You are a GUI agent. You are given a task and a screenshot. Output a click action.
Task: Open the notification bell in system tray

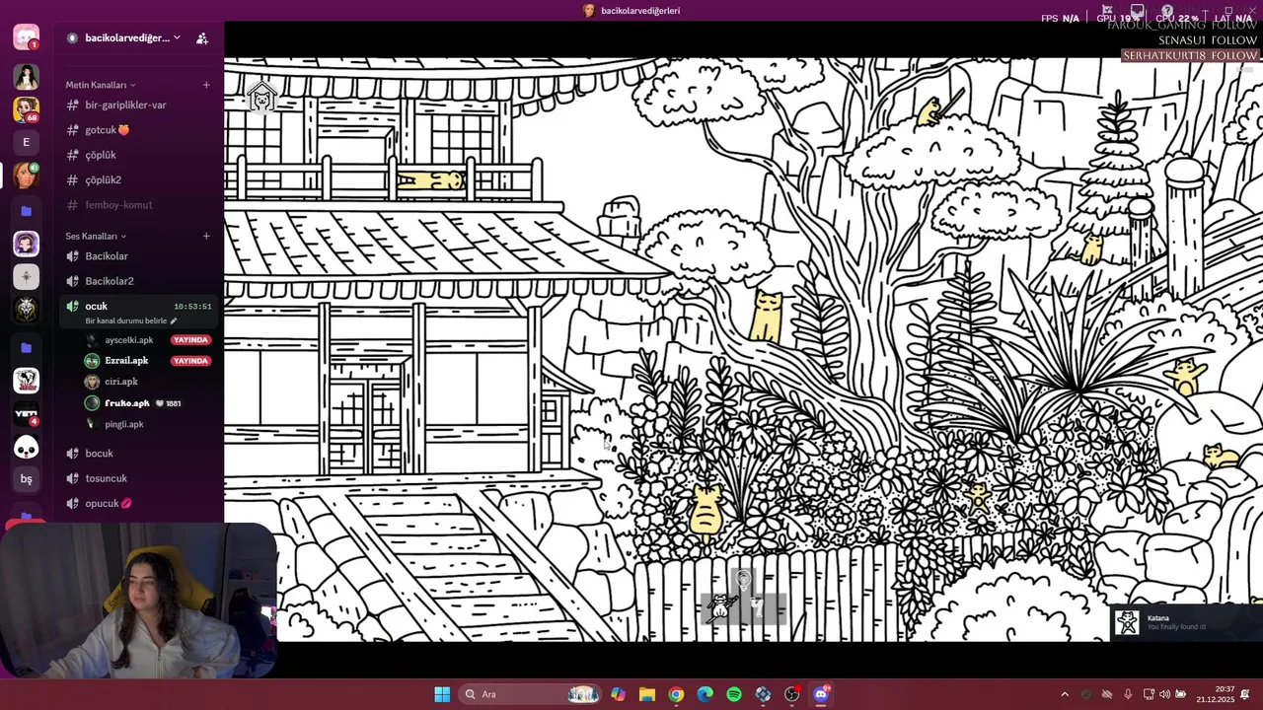pyautogui.click(x=1245, y=694)
